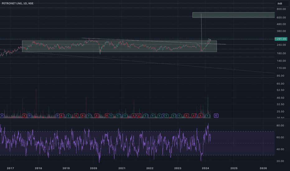The image size is (290, 171).
Task: Click the PETRONET LNG, 1D, NSE chart title
Action: click(17, 3)
